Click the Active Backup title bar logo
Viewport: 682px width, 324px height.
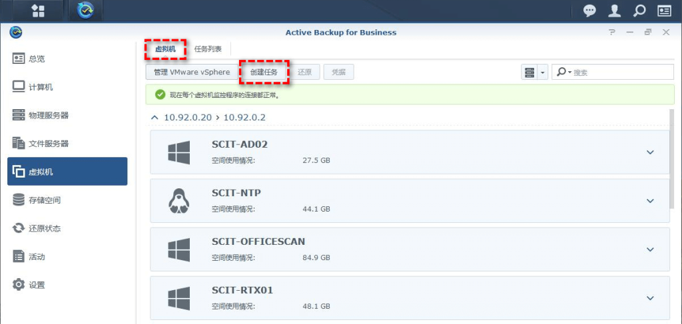[x=16, y=32]
